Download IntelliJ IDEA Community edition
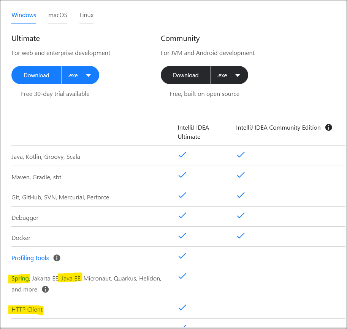This screenshot has width=347, height=329. pyautogui.click(x=185, y=75)
